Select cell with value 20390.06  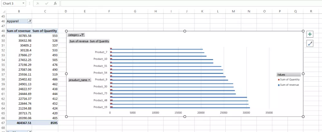pos(19,118)
